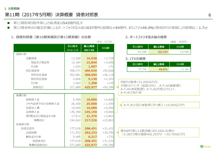This screenshot has height=153, width=216.
Task: Click row label '長期借入金'
Action: pos(32,112)
